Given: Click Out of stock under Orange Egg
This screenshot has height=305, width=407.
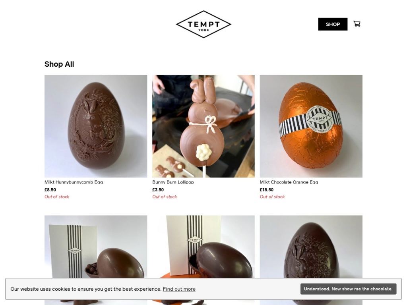Looking at the screenshot, I should pos(272,197).
